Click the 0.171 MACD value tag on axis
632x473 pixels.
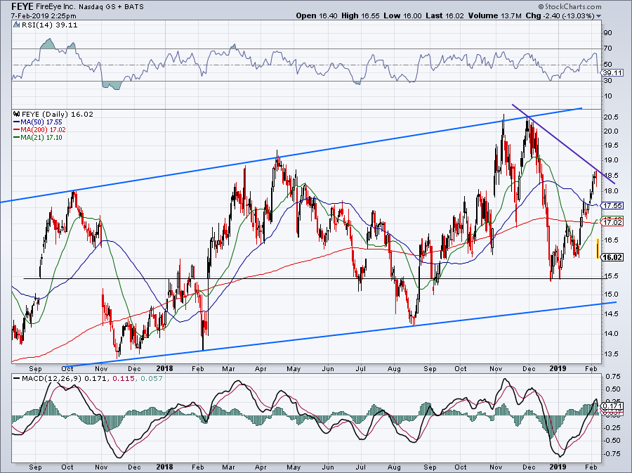[611, 406]
